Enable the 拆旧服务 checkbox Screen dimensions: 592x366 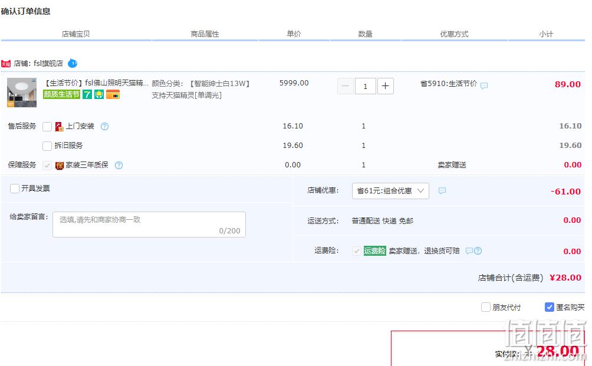[x=47, y=146]
